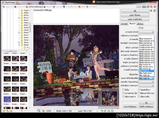The width and height of the screenshot is (159, 118).
Task: Click the RSS icon in the title bar
Action: point(94,2)
